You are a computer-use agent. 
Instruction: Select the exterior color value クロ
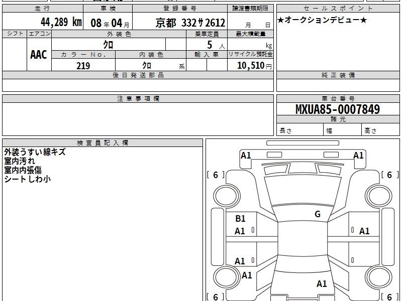tap(108, 45)
